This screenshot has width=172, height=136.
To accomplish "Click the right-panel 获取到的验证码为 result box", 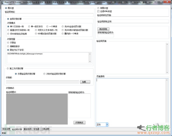I will coord(106,36).
